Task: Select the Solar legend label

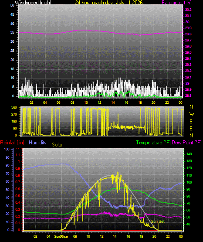Action: [x=57, y=145]
